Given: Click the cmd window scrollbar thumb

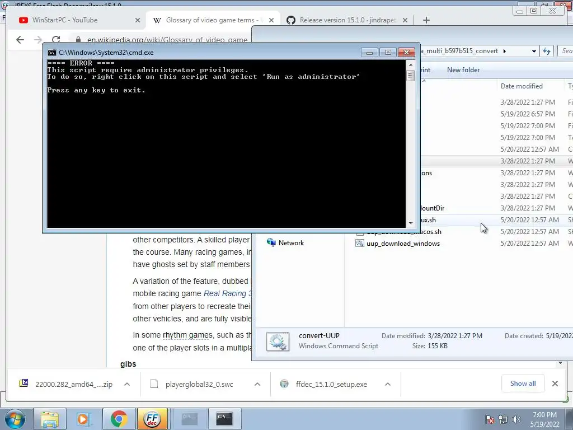Looking at the screenshot, I should coord(410,76).
